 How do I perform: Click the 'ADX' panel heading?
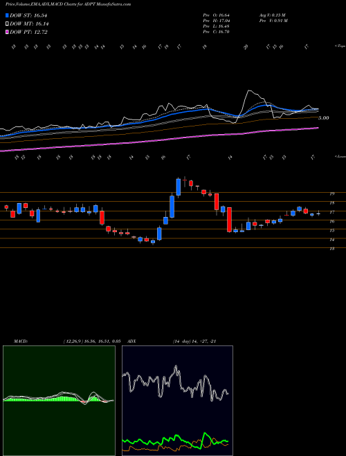point(131,341)
